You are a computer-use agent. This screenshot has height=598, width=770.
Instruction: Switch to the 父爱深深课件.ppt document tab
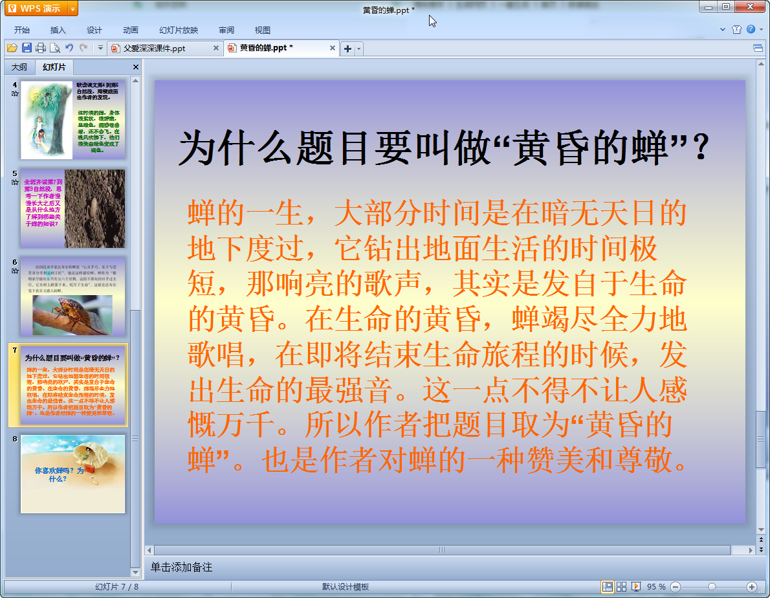click(161, 48)
